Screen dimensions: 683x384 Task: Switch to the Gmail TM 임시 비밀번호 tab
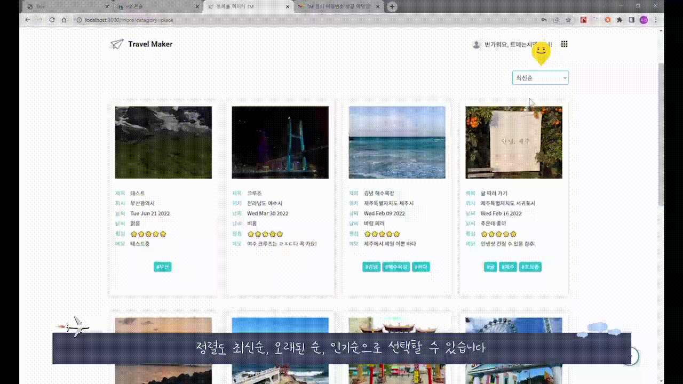[x=340, y=6]
